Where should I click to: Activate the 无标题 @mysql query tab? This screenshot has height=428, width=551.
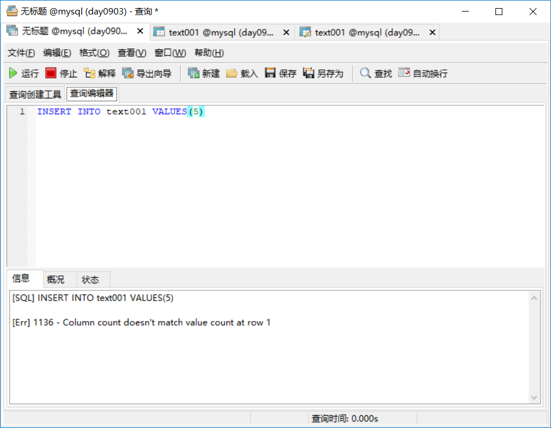[75, 31]
